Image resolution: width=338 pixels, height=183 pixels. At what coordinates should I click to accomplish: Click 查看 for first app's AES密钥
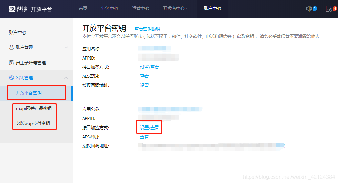point(144,76)
